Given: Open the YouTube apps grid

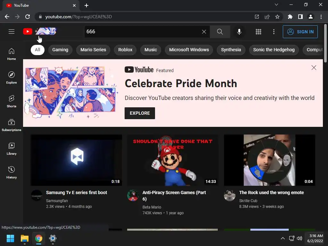Looking at the screenshot, I should tap(258, 32).
